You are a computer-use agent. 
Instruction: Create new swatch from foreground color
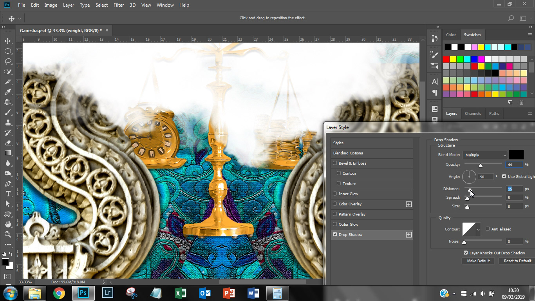click(510, 102)
